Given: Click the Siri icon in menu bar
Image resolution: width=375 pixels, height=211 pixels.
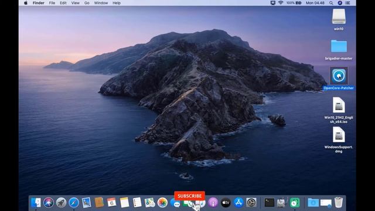Looking at the screenshot, I should coord(340,3).
